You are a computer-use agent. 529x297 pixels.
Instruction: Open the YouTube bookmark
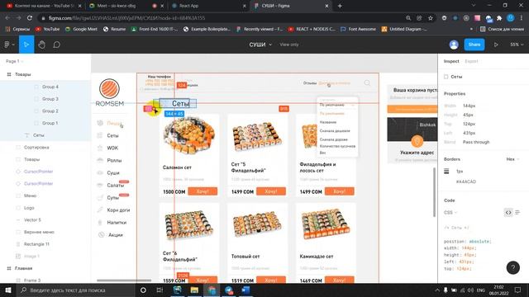[48, 30]
